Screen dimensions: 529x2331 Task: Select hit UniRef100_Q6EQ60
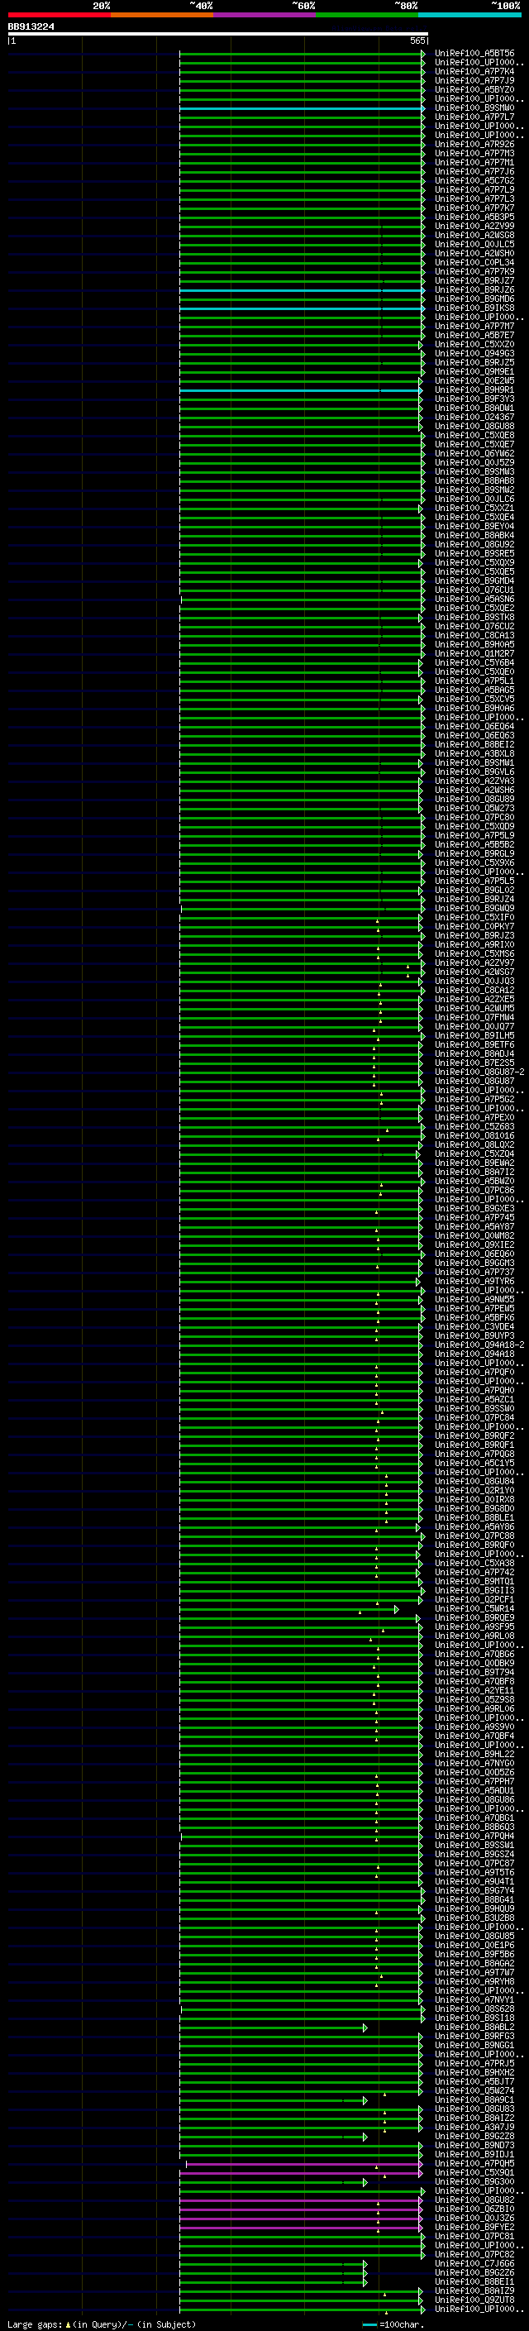click(474, 1254)
